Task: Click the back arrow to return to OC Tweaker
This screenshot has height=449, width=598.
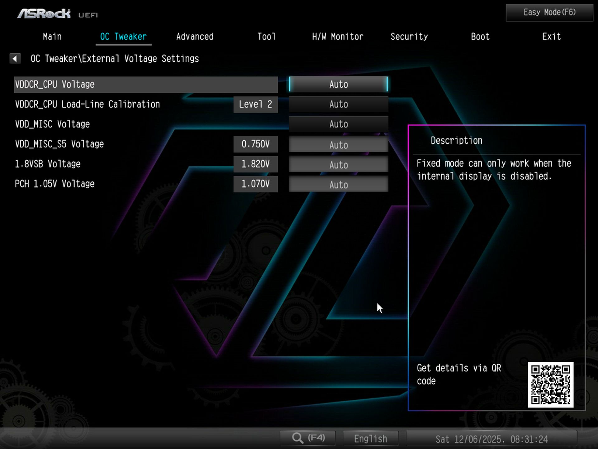Action: [15, 58]
